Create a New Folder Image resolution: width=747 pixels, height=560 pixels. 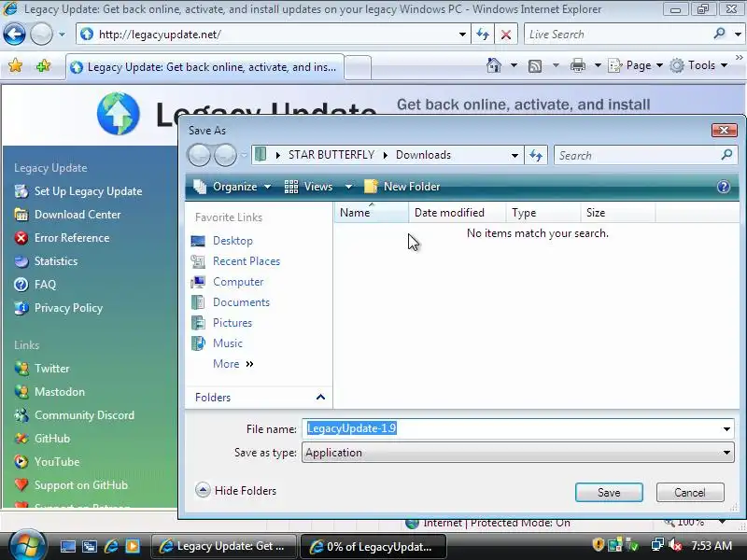point(402,187)
